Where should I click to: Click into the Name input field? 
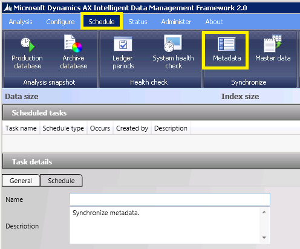(170, 199)
